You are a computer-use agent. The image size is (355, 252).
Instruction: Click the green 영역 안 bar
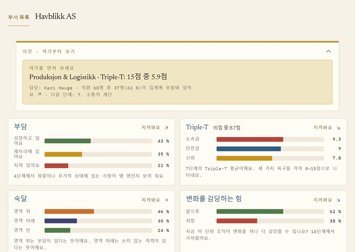[x=57, y=230]
